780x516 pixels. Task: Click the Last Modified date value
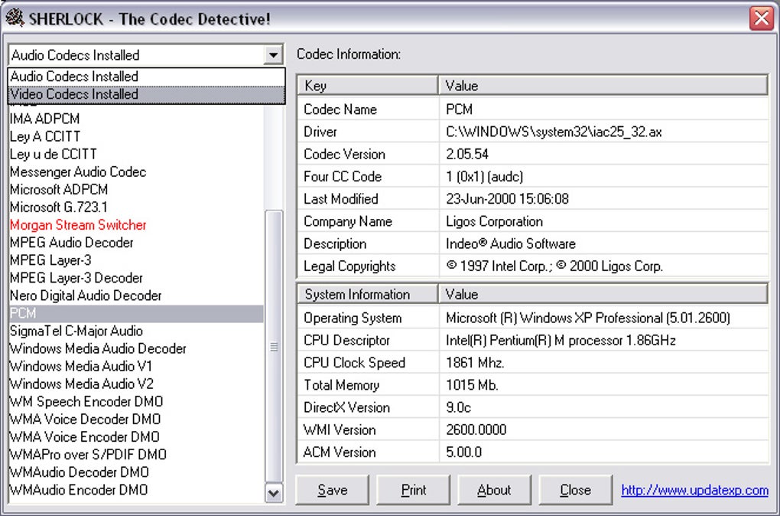click(507, 199)
